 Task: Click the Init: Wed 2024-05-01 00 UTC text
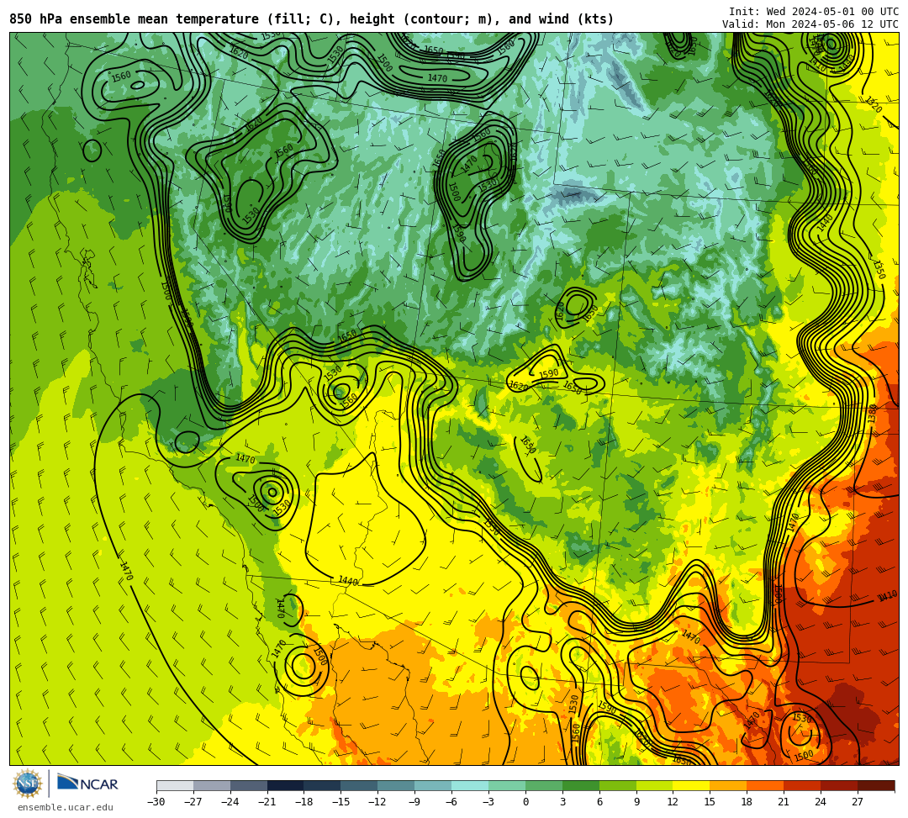pos(814,12)
